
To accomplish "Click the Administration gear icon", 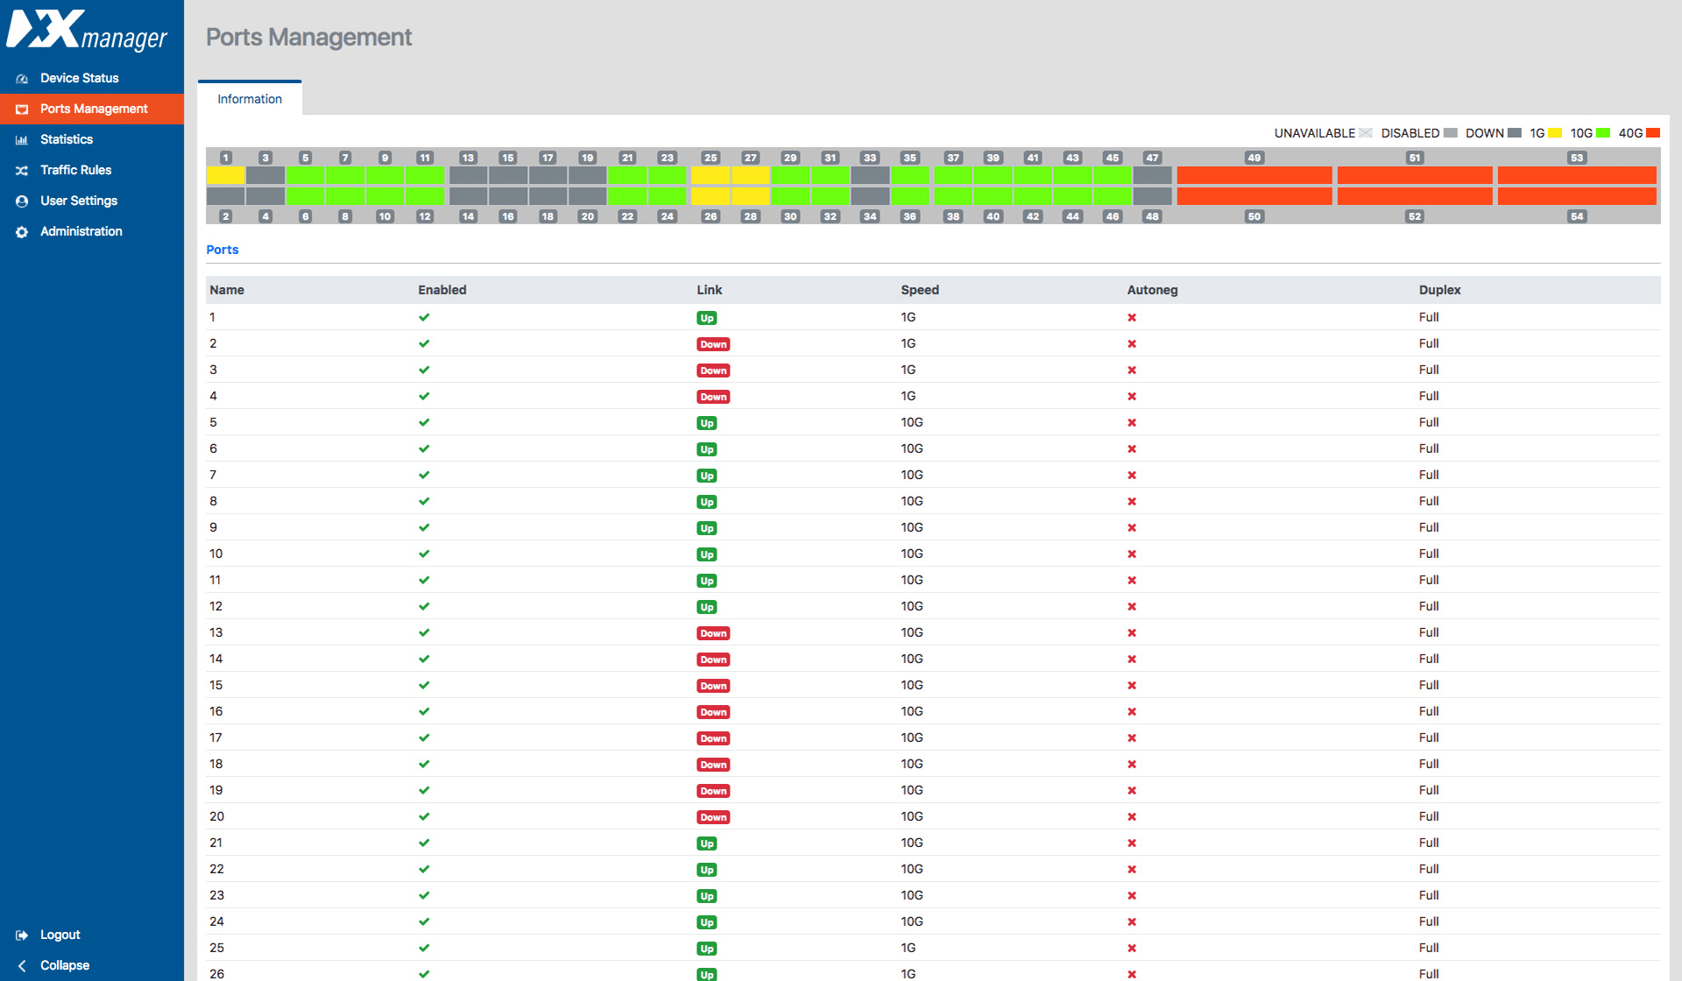I will click(x=22, y=231).
